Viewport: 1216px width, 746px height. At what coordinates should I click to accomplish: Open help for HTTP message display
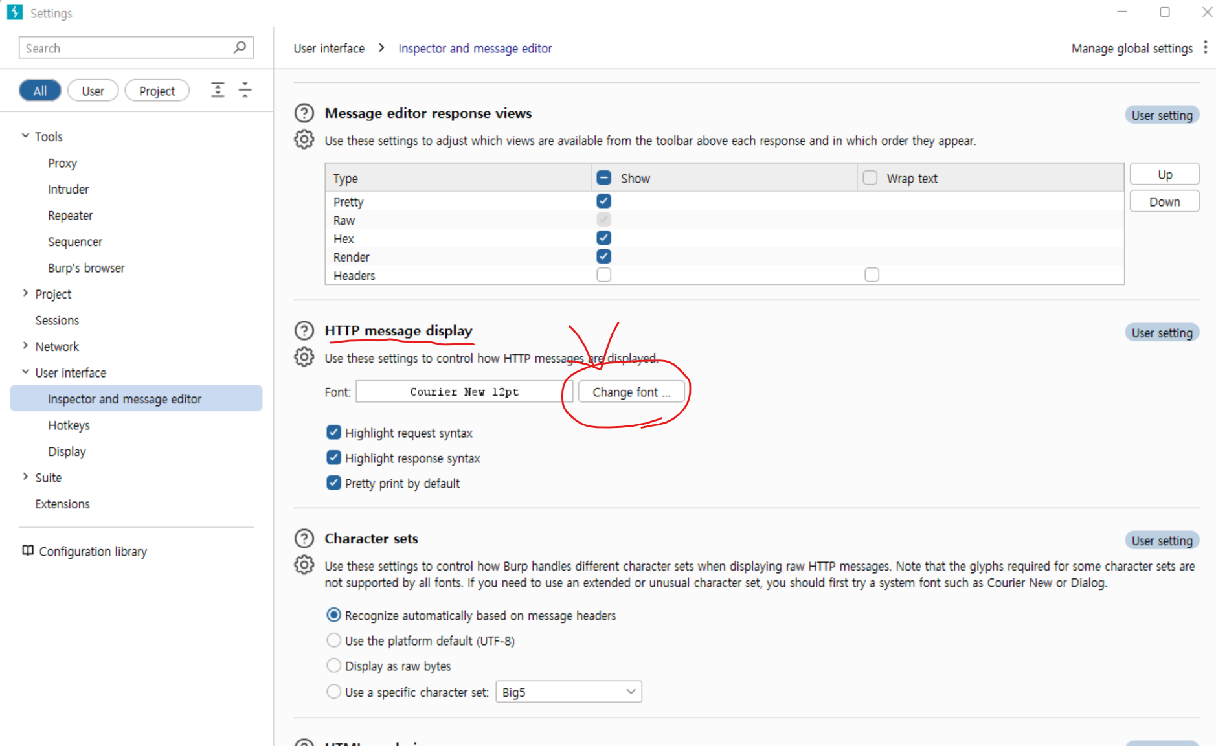click(304, 331)
